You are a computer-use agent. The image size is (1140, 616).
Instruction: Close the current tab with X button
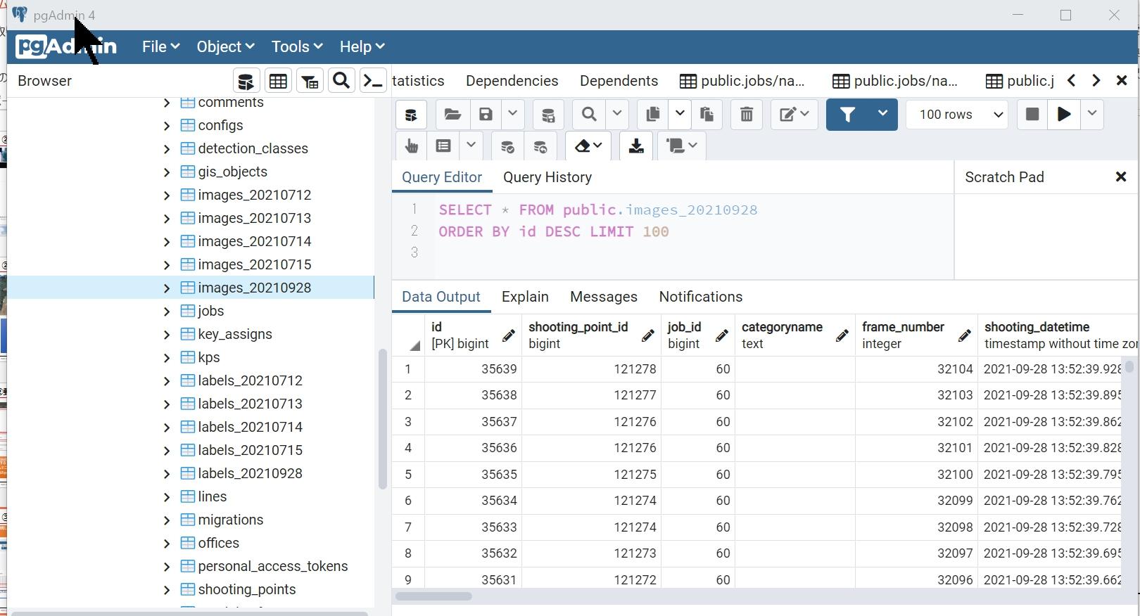(x=1122, y=81)
